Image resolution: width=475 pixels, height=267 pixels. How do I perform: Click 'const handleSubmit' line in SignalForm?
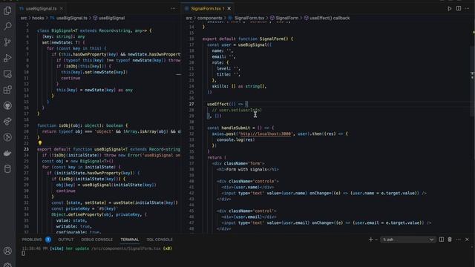click(x=240, y=128)
